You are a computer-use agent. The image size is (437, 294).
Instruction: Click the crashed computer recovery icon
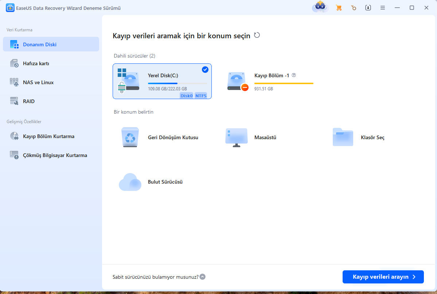coord(14,155)
